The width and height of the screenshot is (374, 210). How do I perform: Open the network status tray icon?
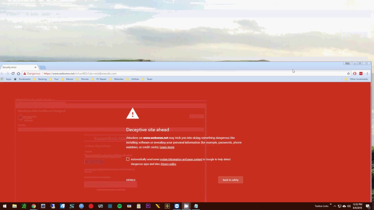pos(339,206)
